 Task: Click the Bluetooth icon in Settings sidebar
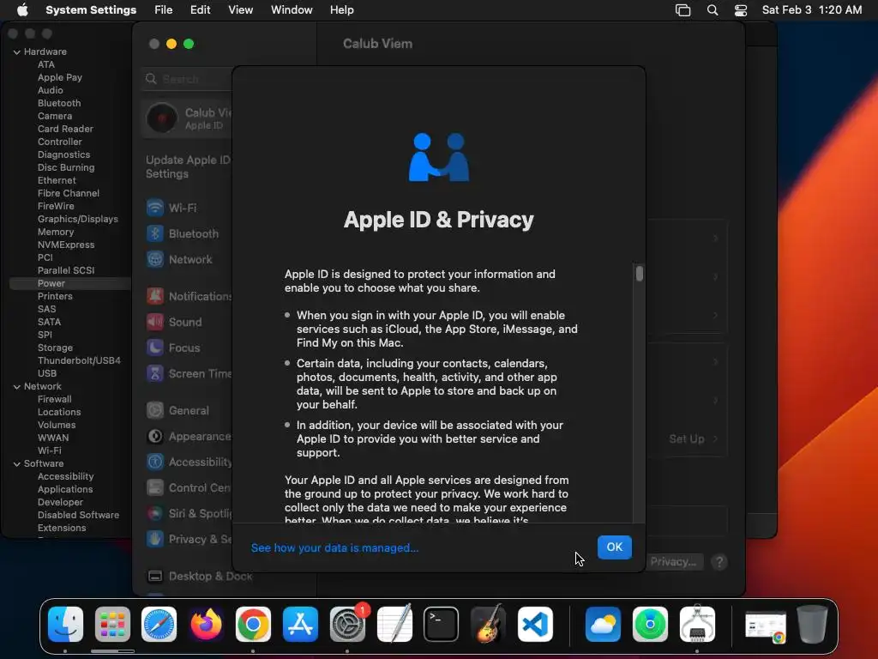(x=155, y=233)
